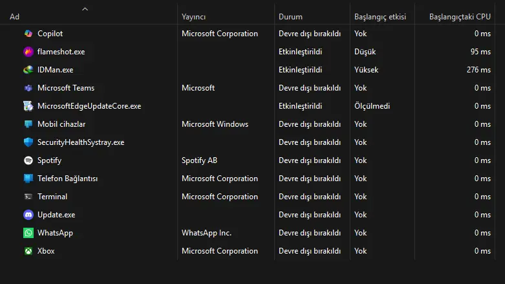This screenshot has width=505, height=284.
Task: Click the Yüksek impact value for IDMan.exe
Action: pyautogui.click(x=366, y=70)
